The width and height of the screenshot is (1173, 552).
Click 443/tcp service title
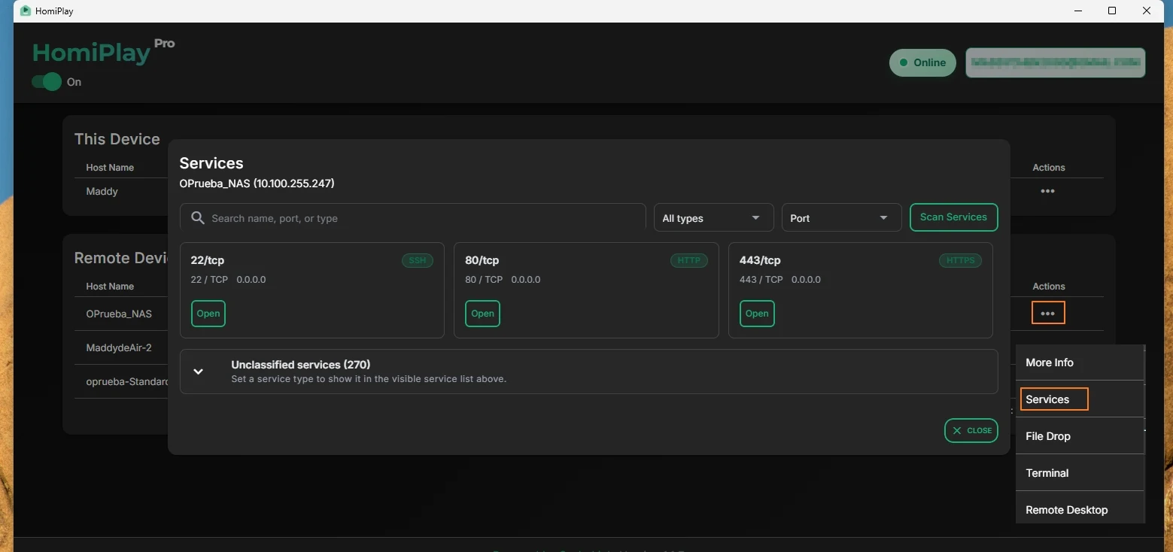(760, 260)
